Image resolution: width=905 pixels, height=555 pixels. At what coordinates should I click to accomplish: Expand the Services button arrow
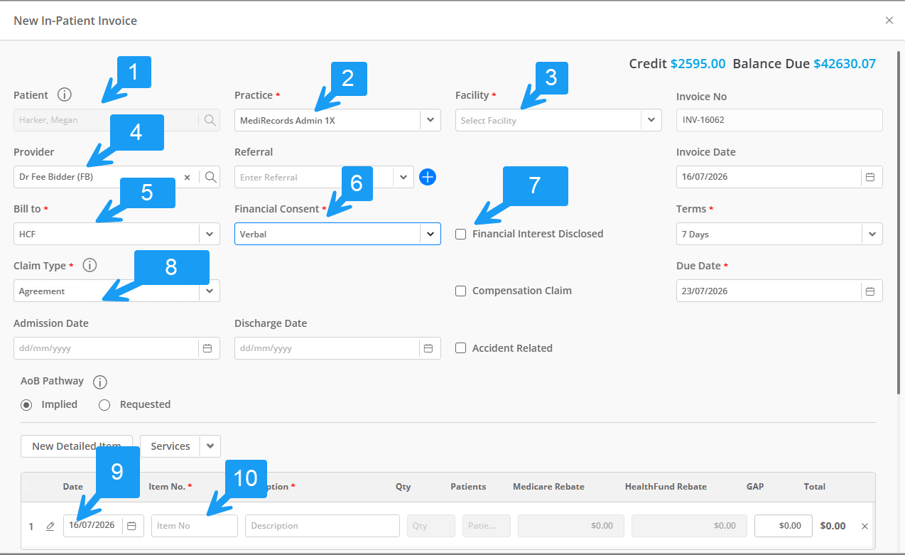click(210, 446)
